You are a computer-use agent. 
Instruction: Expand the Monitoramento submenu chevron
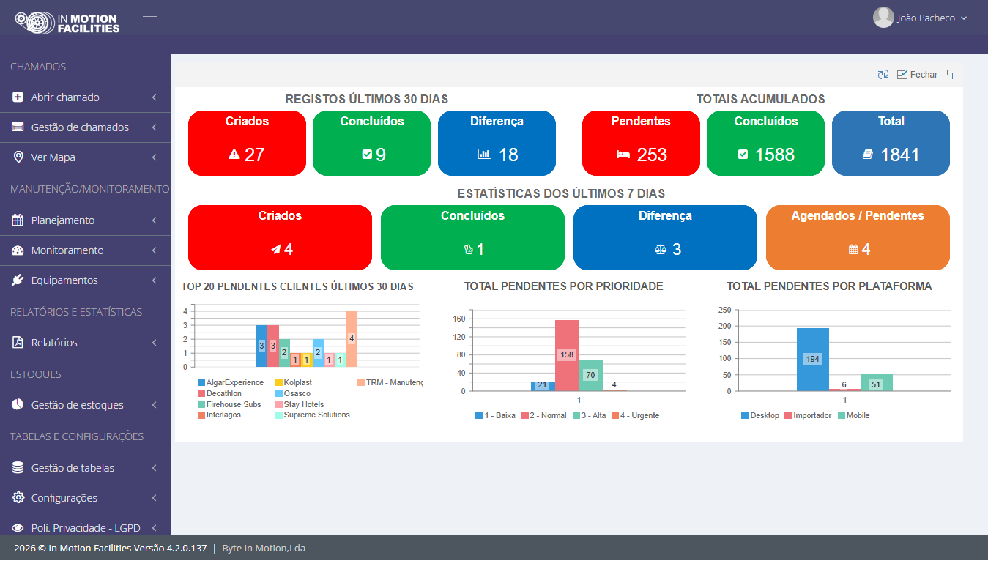[155, 250]
